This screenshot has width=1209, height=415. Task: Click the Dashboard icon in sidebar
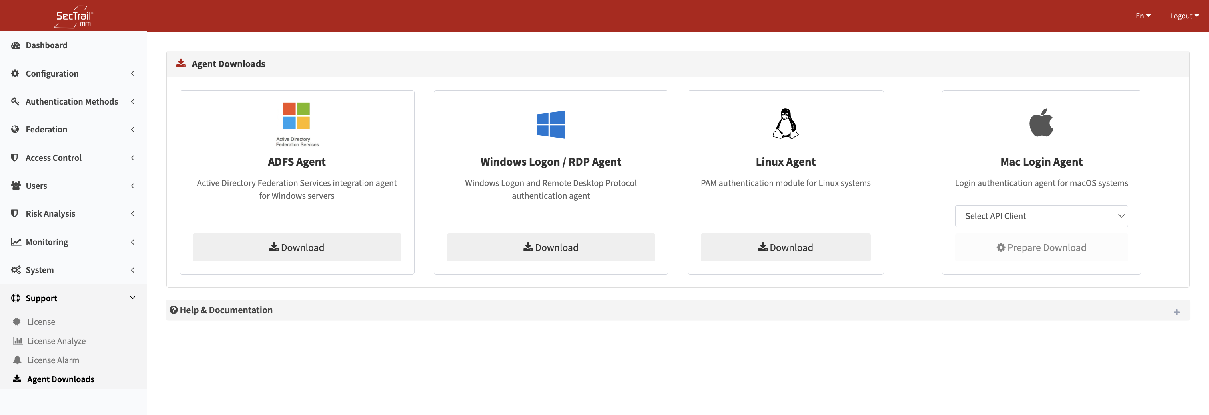point(16,45)
